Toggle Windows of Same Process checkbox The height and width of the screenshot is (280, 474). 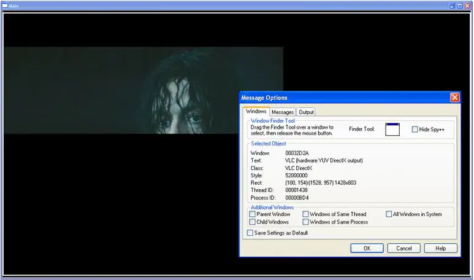pos(306,222)
